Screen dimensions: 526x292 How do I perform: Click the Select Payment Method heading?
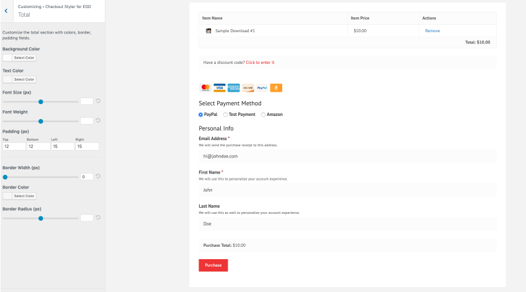click(x=230, y=104)
